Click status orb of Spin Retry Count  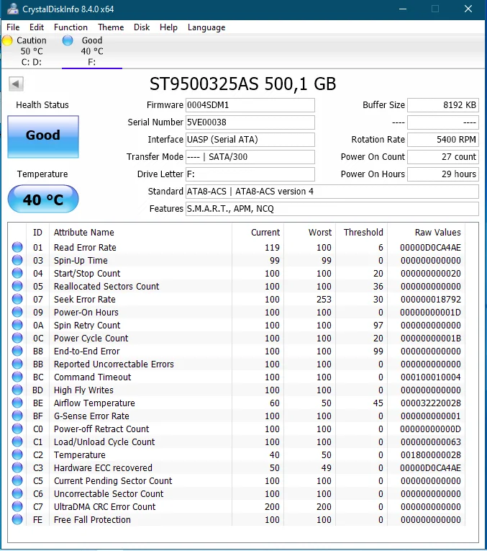pos(17,325)
